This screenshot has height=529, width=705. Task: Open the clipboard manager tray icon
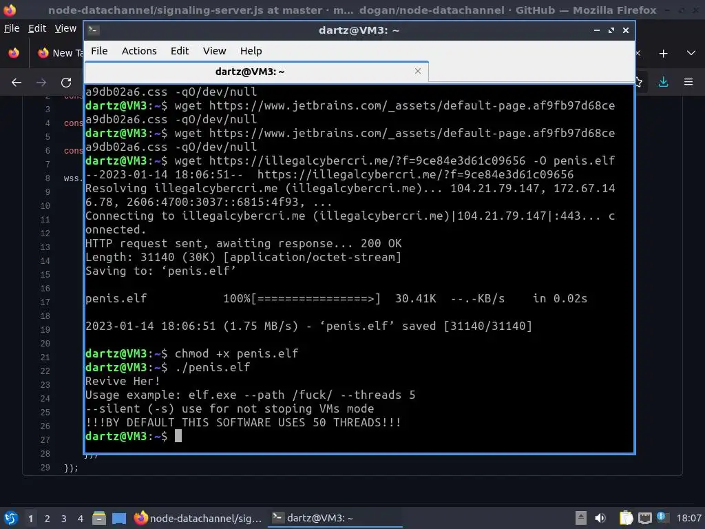626,518
